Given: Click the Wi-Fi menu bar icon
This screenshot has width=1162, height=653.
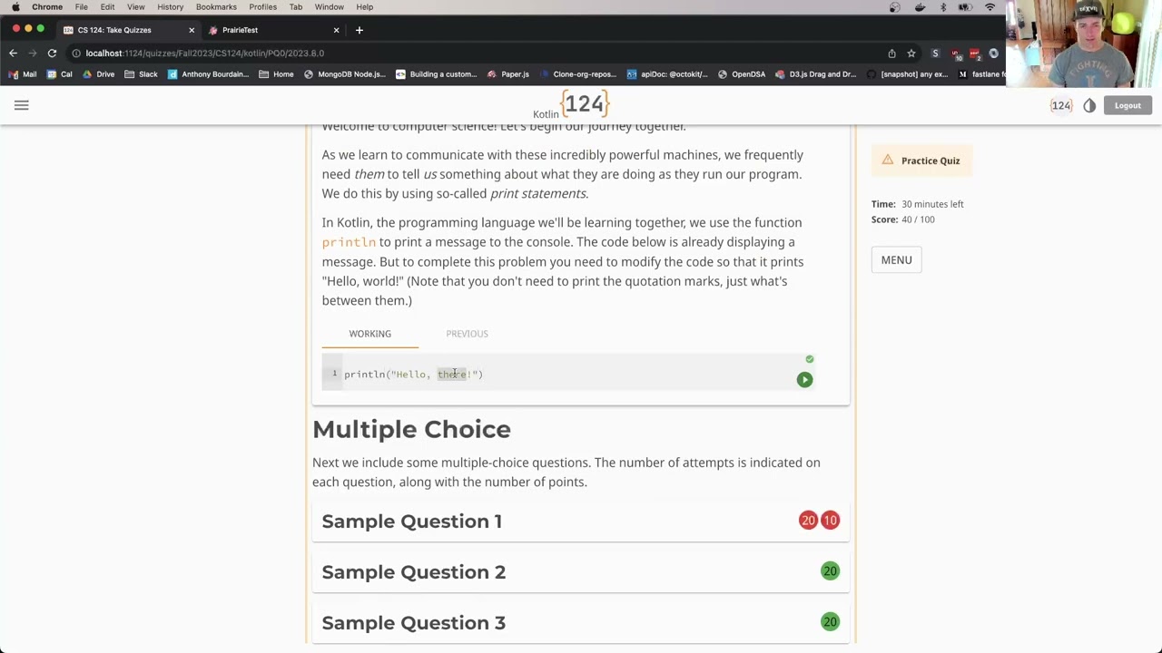Looking at the screenshot, I should pyautogui.click(x=990, y=7).
